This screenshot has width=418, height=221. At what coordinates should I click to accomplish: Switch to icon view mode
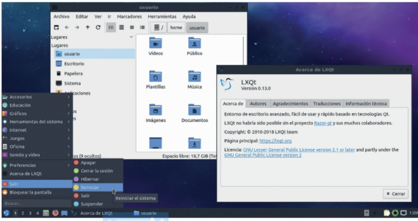(111, 27)
